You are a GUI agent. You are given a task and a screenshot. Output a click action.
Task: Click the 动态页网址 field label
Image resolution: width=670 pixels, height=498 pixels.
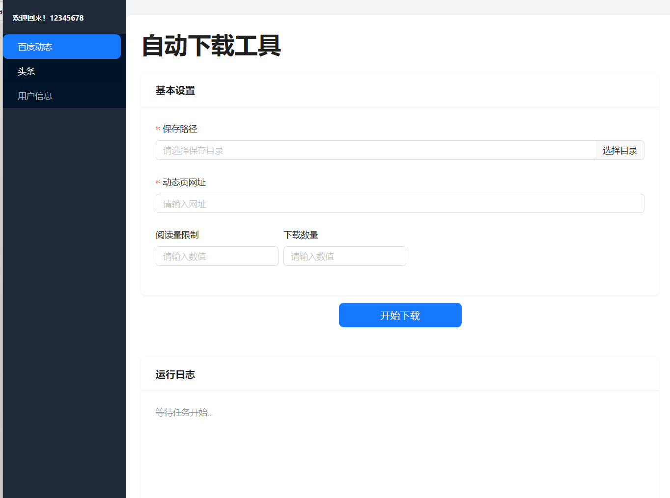(184, 182)
